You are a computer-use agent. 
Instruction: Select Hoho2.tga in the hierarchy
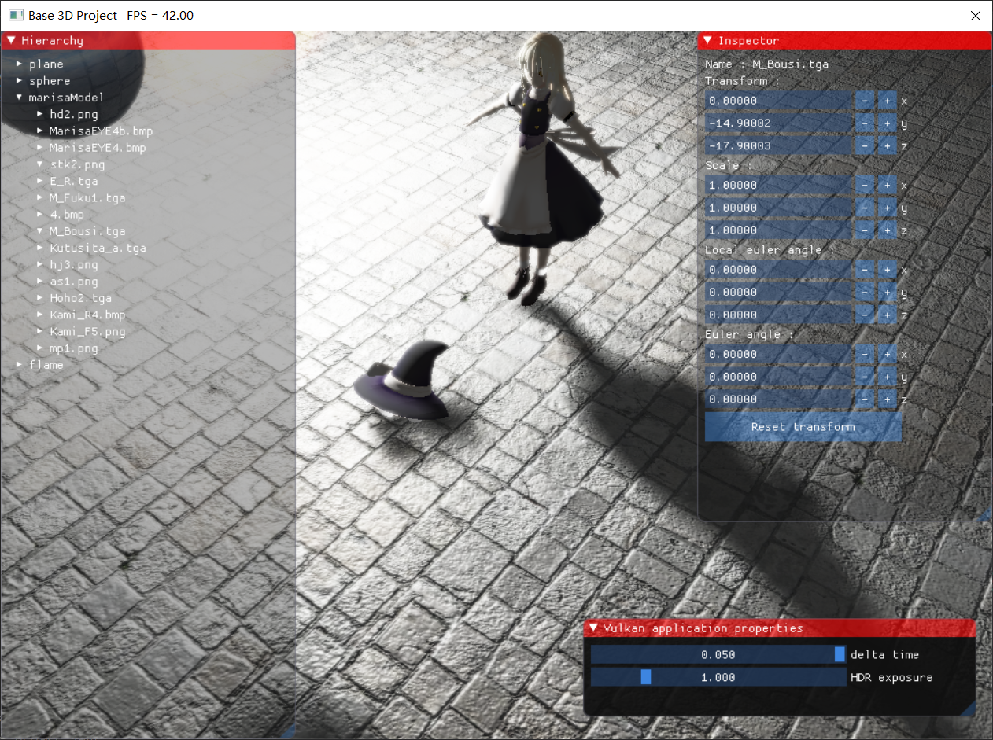click(x=80, y=298)
